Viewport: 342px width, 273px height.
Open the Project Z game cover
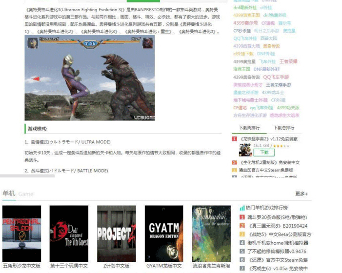[x=117, y=234]
